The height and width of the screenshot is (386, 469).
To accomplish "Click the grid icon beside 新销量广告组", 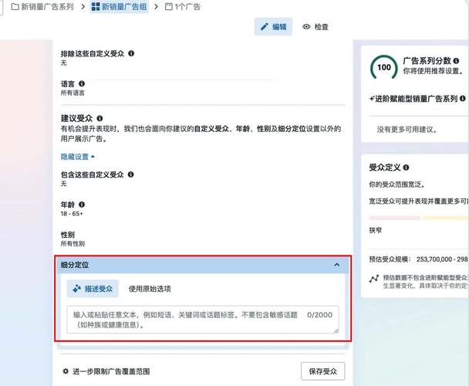I will (96, 7).
